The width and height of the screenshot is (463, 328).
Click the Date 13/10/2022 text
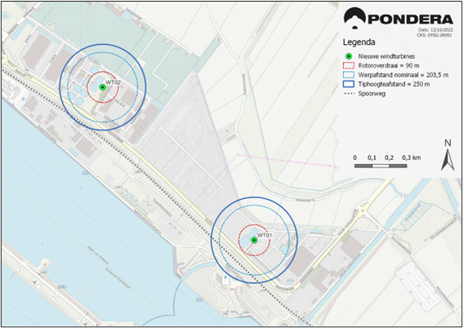[436, 30]
